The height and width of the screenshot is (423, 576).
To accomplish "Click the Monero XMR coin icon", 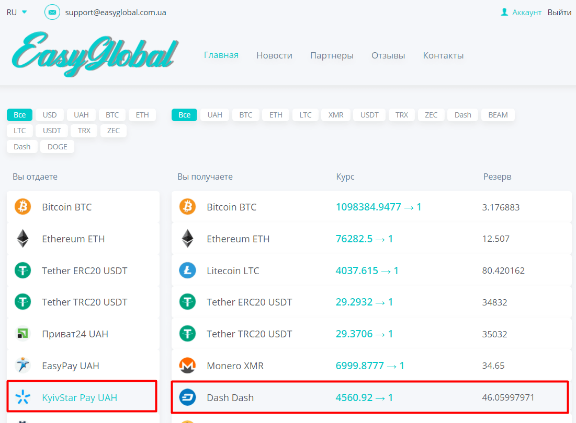I will point(187,366).
